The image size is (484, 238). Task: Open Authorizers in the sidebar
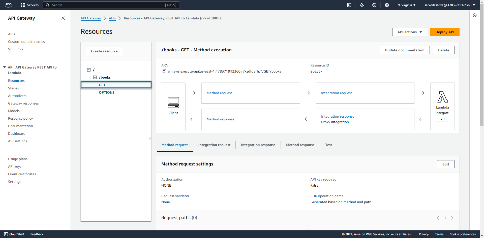(x=17, y=96)
